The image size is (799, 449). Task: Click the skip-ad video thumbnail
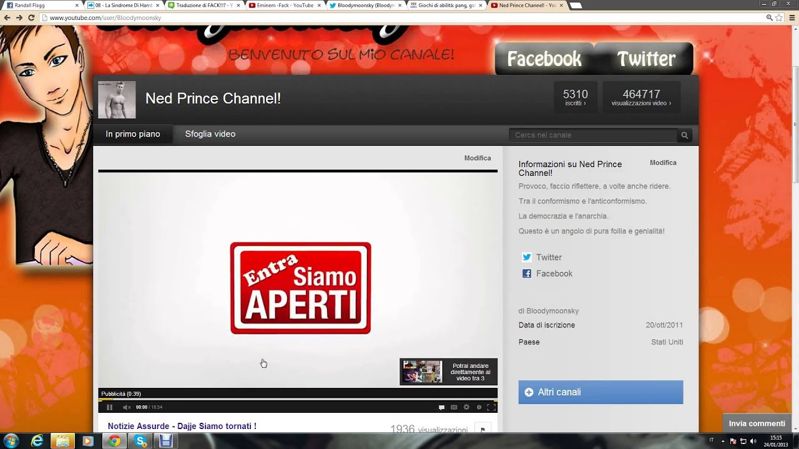point(422,372)
